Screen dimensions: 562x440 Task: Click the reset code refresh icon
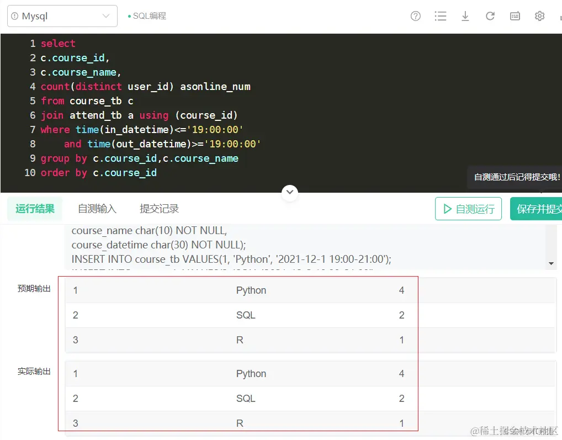click(x=490, y=16)
